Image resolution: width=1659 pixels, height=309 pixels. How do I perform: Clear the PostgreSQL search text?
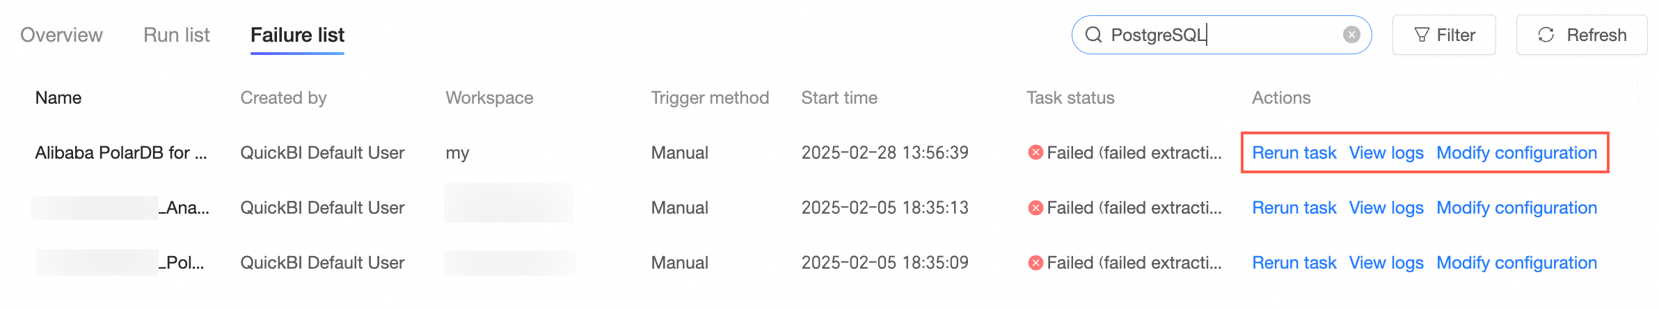coord(1351,35)
